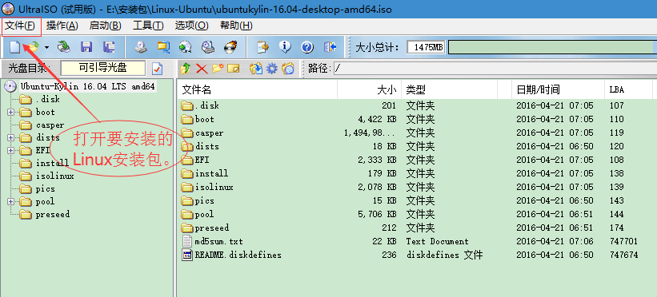The width and height of the screenshot is (657, 297).
Task: Open the dropdown arrow beside Open icon
Action: (46, 47)
